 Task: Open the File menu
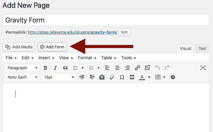(11, 58)
